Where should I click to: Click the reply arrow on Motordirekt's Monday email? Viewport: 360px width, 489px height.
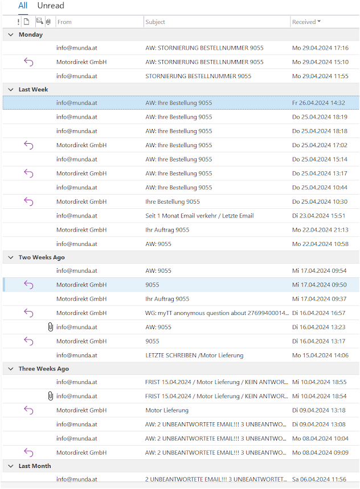pyautogui.click(x=28, y=62)
